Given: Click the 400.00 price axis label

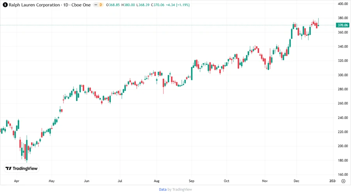Looking at the screenshot, I should (343, 4).
